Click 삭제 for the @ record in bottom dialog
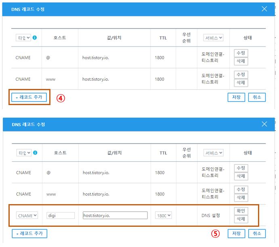This screenshot has width=279, height=247. [x=241, y=176]
